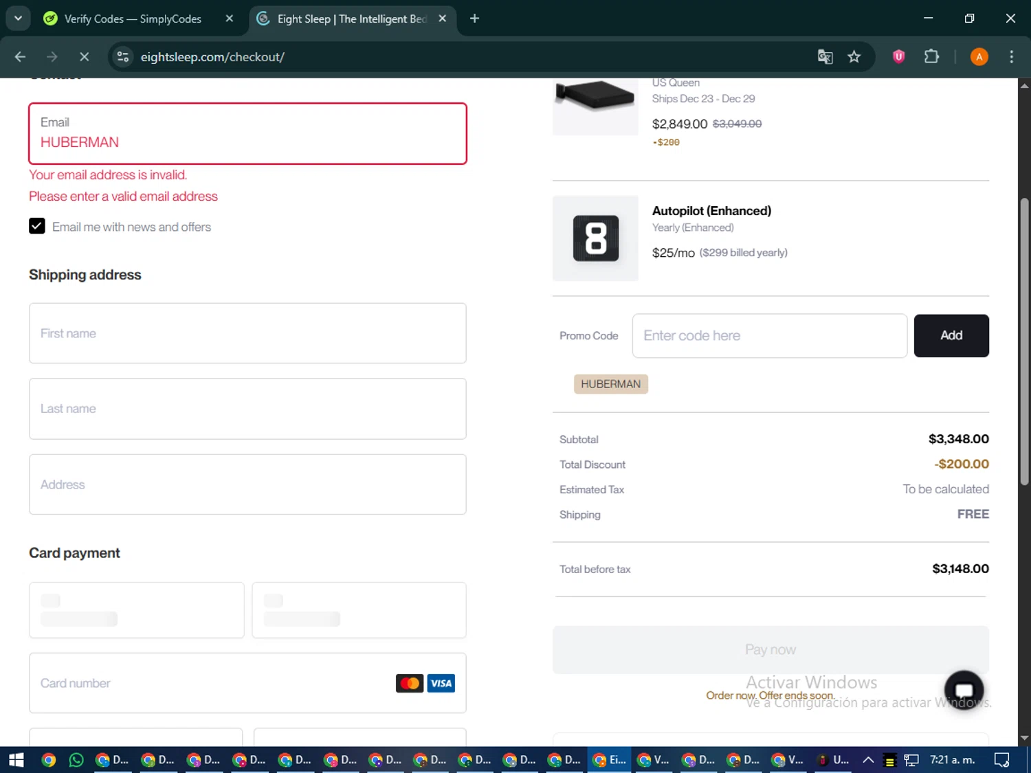Open the U... app in the taskbar
Screen dimensions: 1031x773
click(x=833, y=760)
